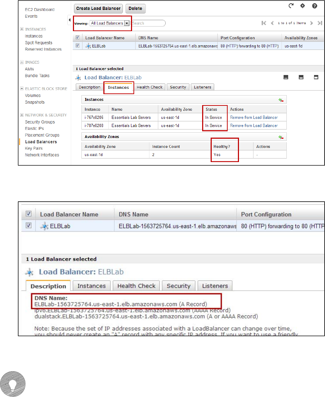The image size is (325, 397).
Task: Toggle select-all checkbox in lower screenshot header
Action: 29,214
